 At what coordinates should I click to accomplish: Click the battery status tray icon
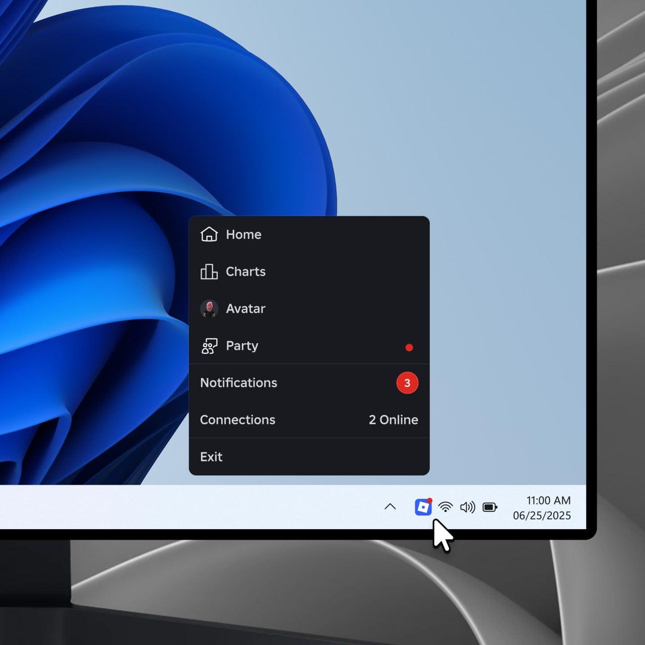(x=490, y=507)
